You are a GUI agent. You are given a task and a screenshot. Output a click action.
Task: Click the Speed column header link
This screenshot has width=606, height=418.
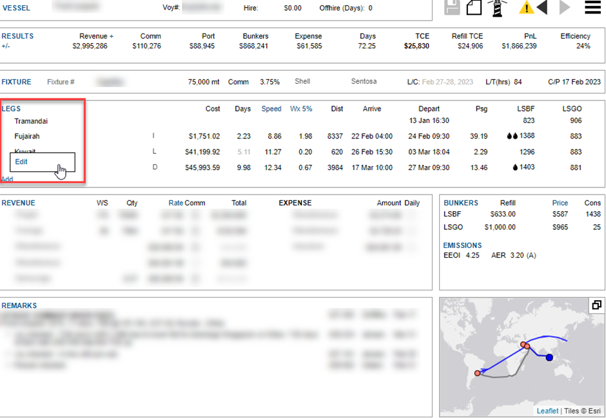(271, 109)
